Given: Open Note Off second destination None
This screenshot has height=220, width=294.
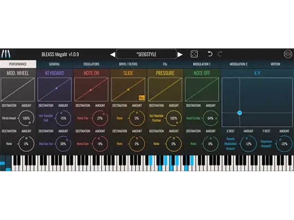Looking at the screenshot, I should [193, 144].
